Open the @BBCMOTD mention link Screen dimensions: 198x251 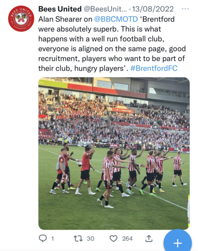pyautogui.click(x=116, y=19)
